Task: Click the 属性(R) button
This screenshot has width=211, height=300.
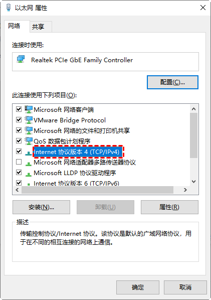Action: pyautogui.click(x=169, y=207)
